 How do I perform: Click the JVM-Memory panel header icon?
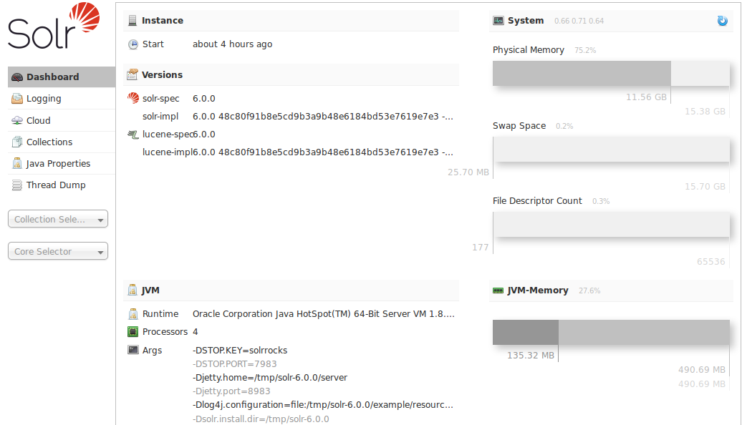[x=498, y=290]
